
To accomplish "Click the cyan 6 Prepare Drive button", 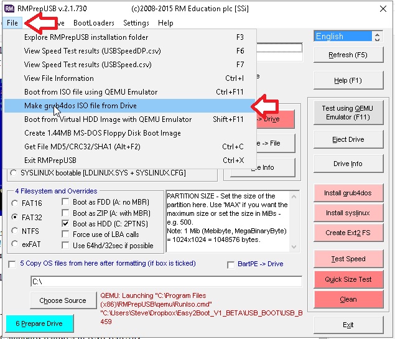I will [40, 323].
